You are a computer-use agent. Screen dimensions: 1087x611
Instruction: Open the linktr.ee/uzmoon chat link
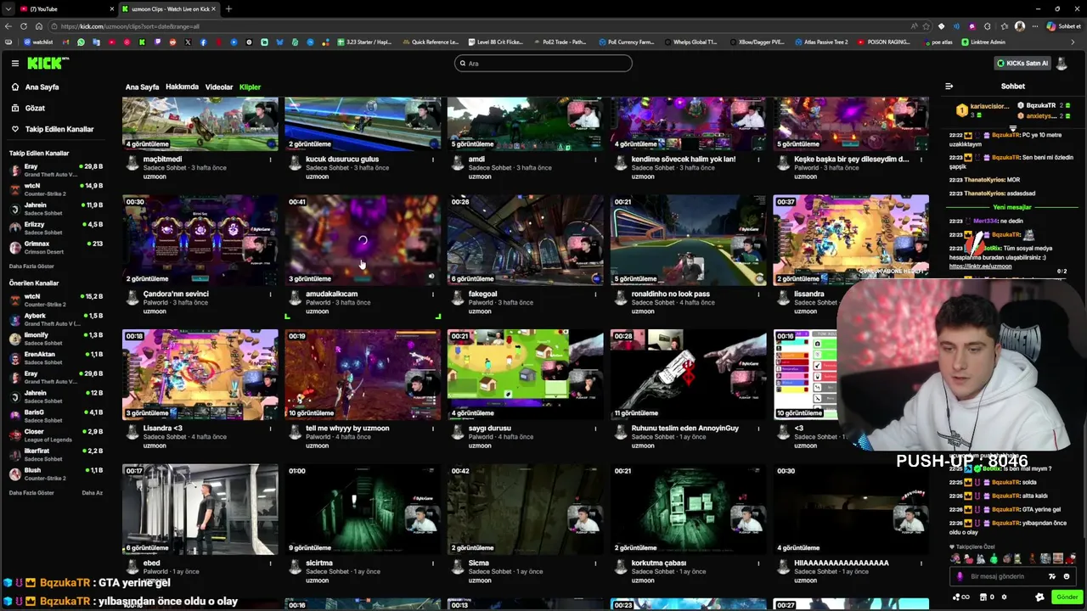(x=980, y=266)
